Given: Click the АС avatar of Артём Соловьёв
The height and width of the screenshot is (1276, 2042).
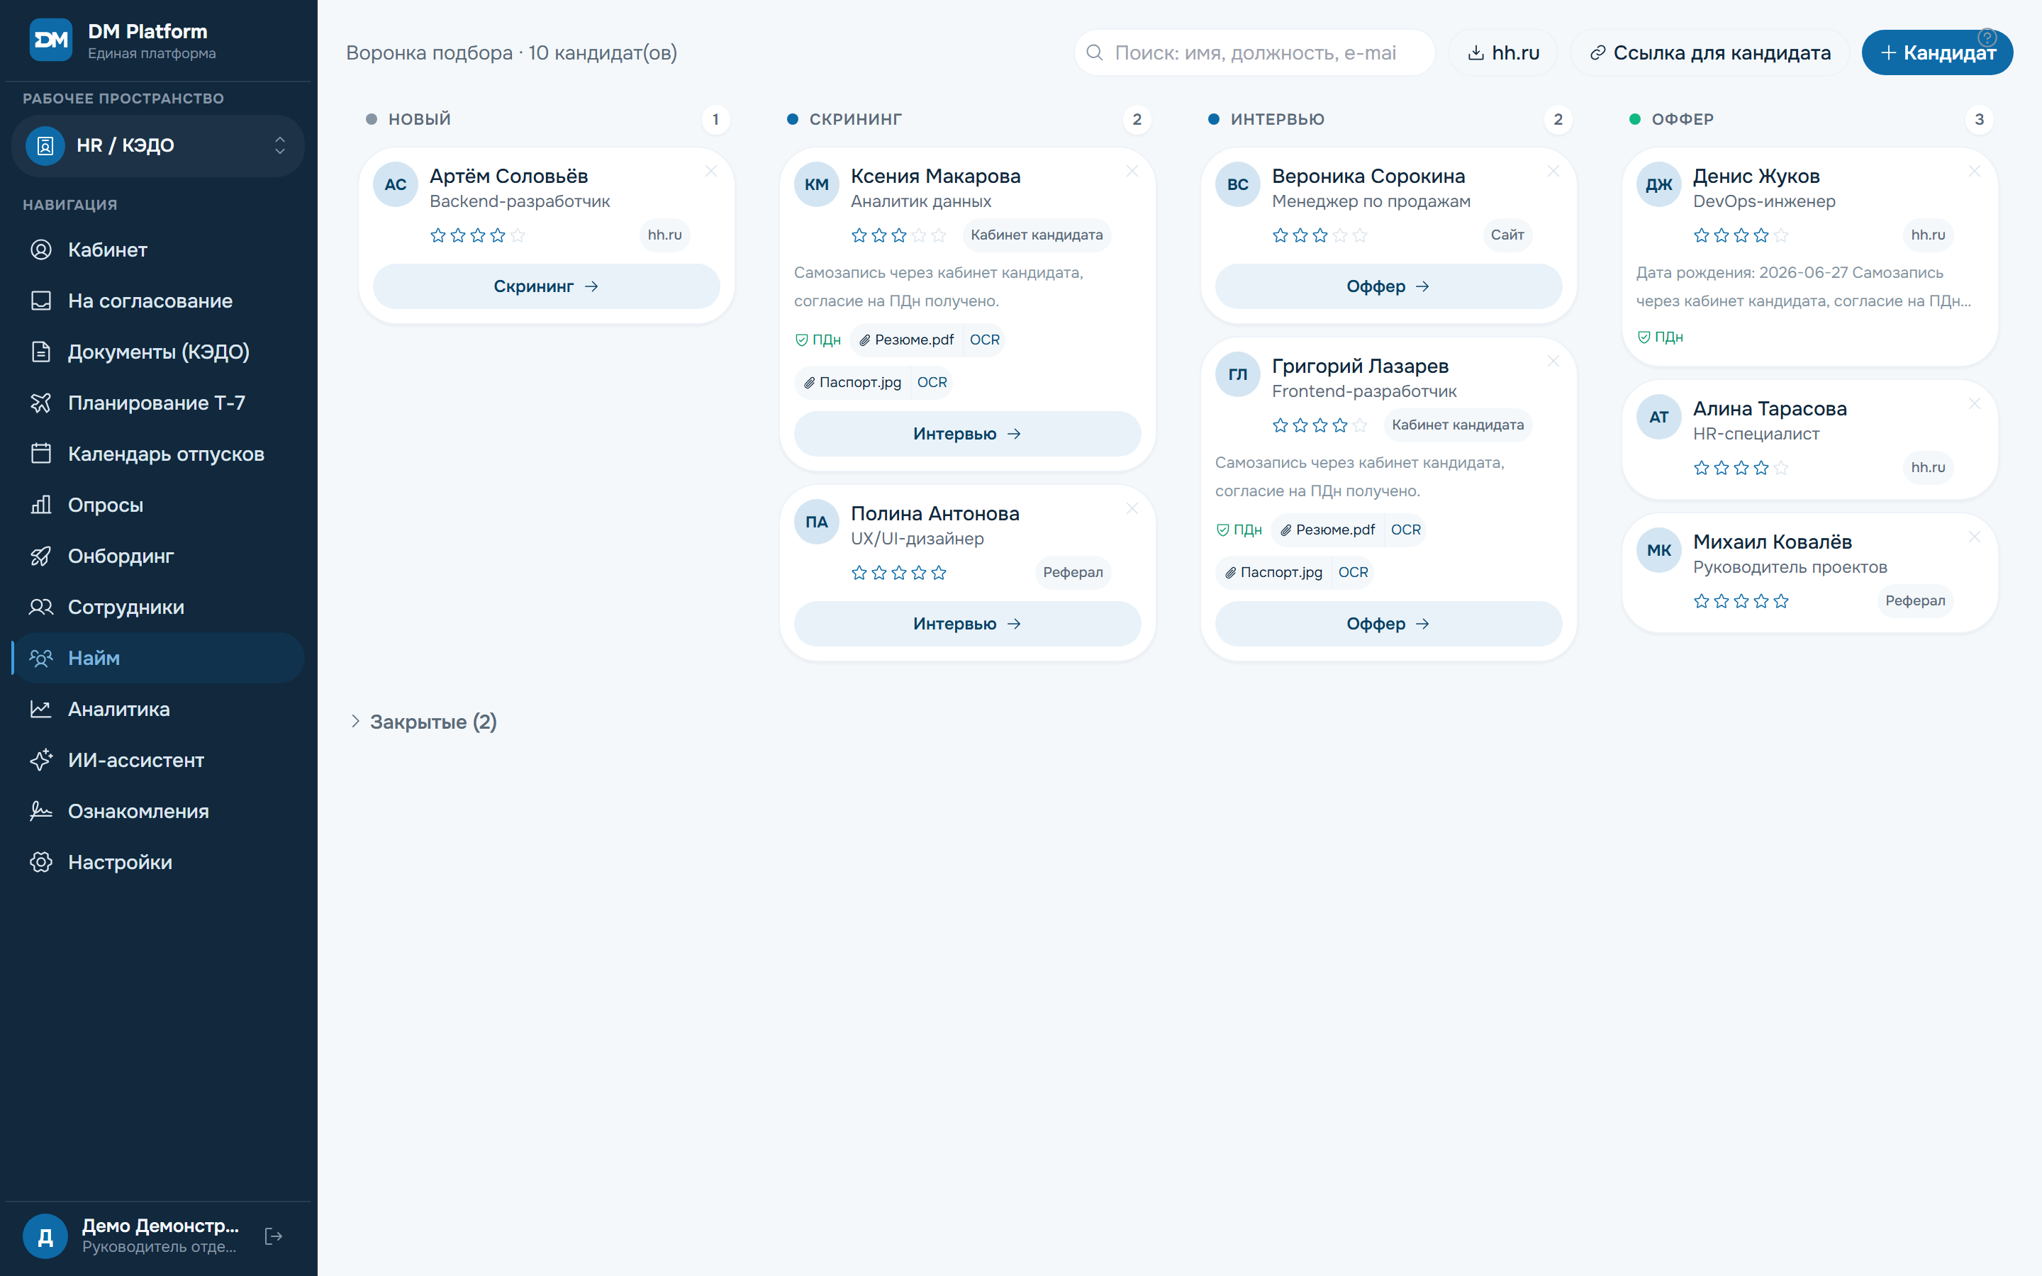Looking at the screenshot, I should pos(395,184).
